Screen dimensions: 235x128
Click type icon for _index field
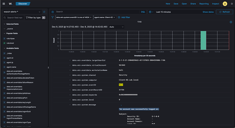4,53
